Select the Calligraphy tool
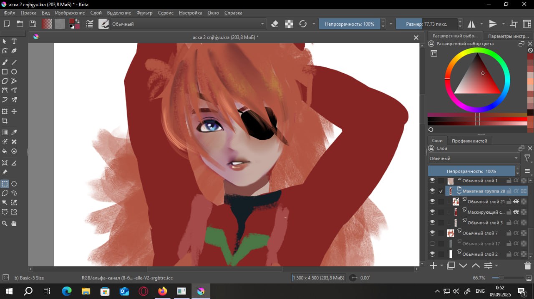 [14, 51]
